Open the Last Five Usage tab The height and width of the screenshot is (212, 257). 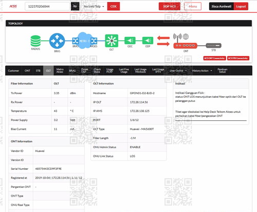(x=124, y=70)
